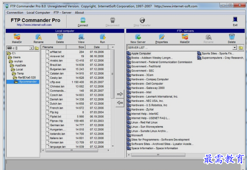Open the FTP - Server menu
This screenshot has width=247, height=170.
coord(63,13)
